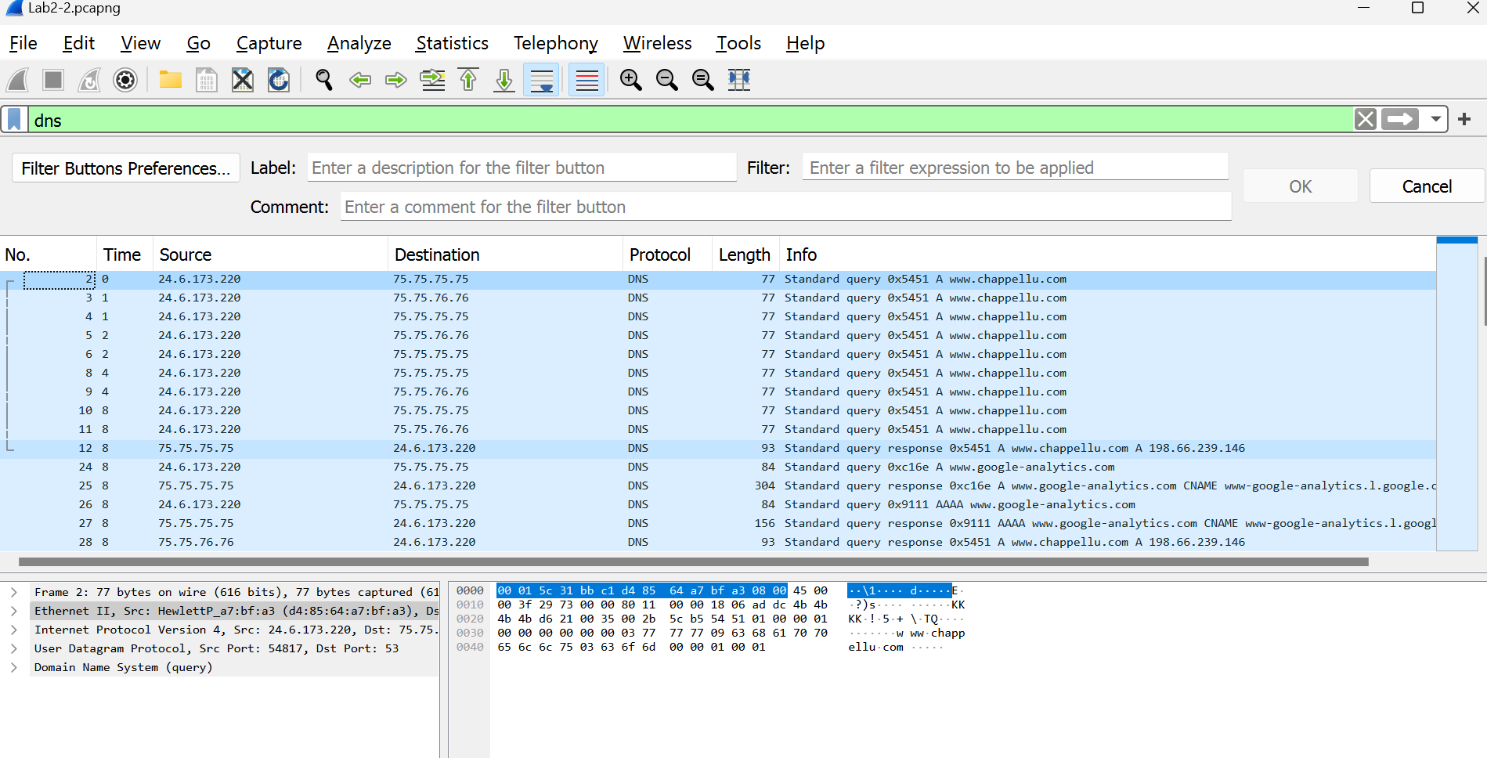Toggle packet list colorization
The image size is (1487, 758).
[x=586, y=80]
